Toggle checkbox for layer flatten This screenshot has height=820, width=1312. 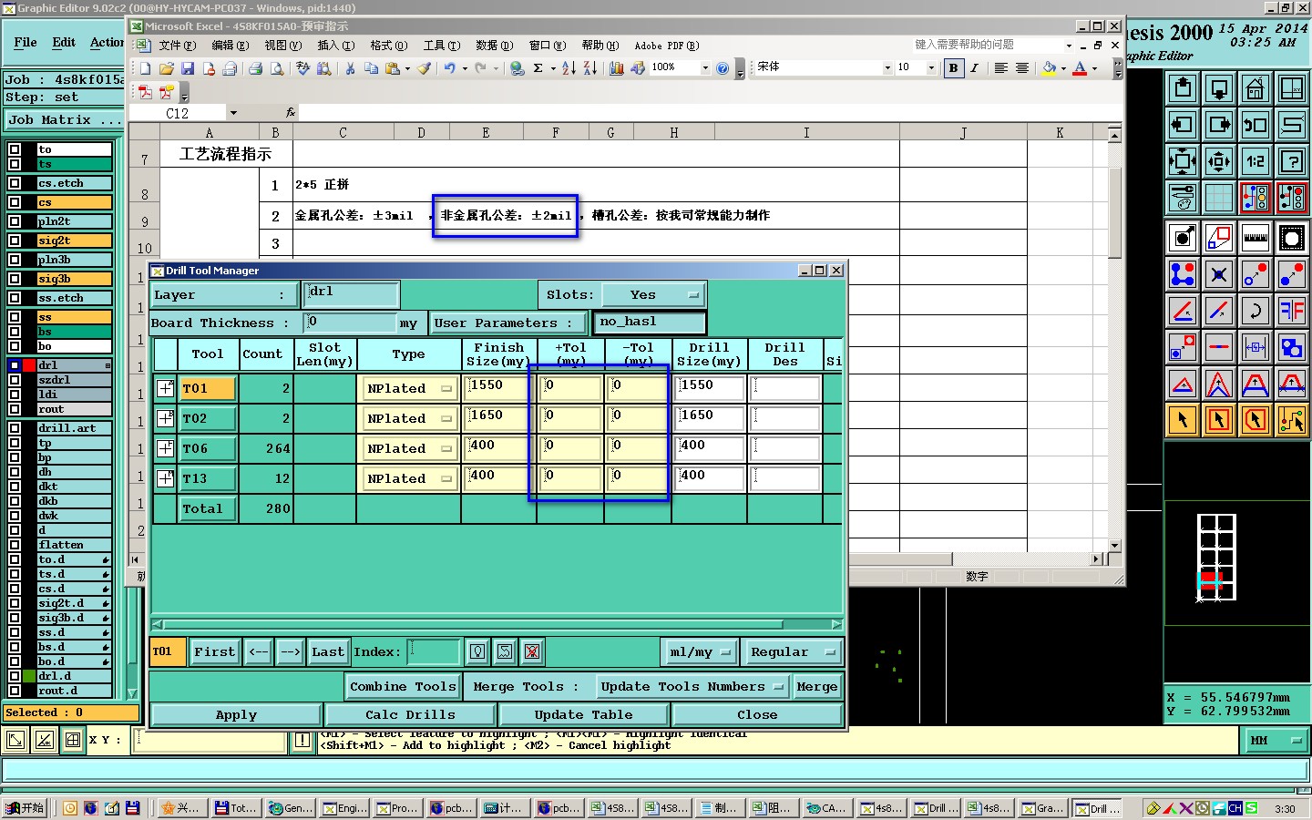pos(15,545)
